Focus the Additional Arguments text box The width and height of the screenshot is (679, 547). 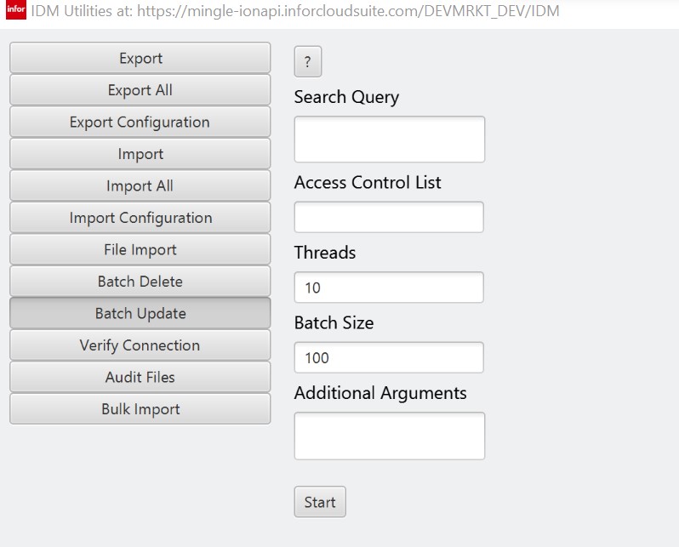[390, 436]
